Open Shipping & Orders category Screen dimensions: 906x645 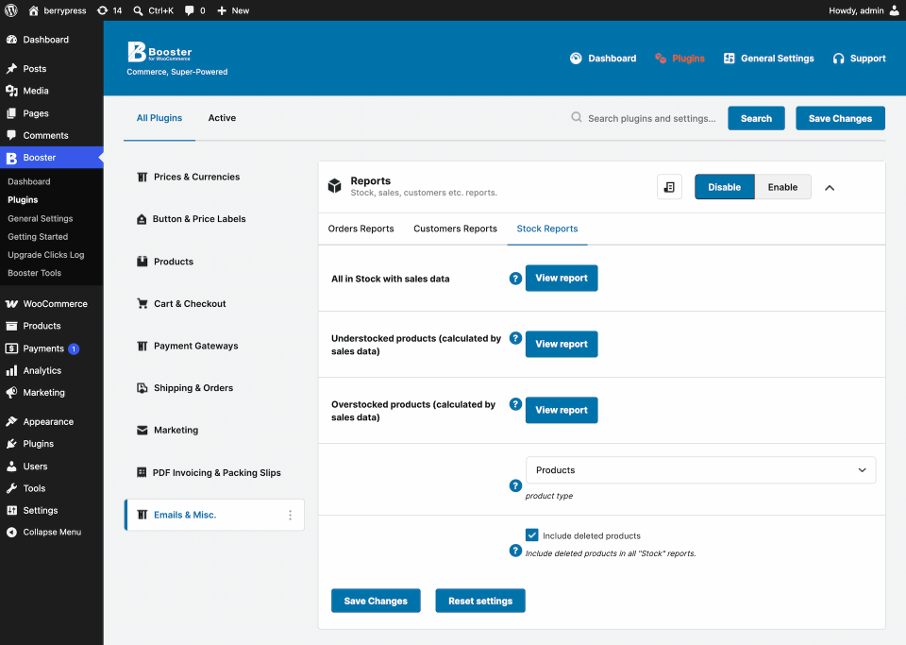[x=214, y=388]
